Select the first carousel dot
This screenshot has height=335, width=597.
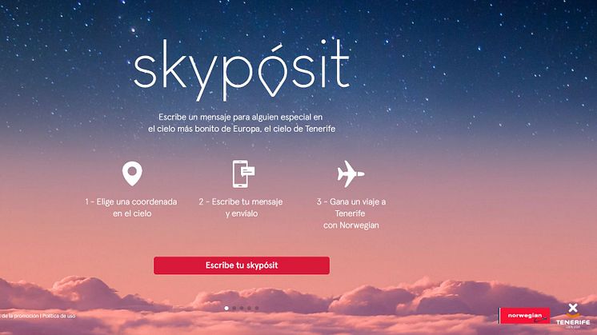coord(226,309)
